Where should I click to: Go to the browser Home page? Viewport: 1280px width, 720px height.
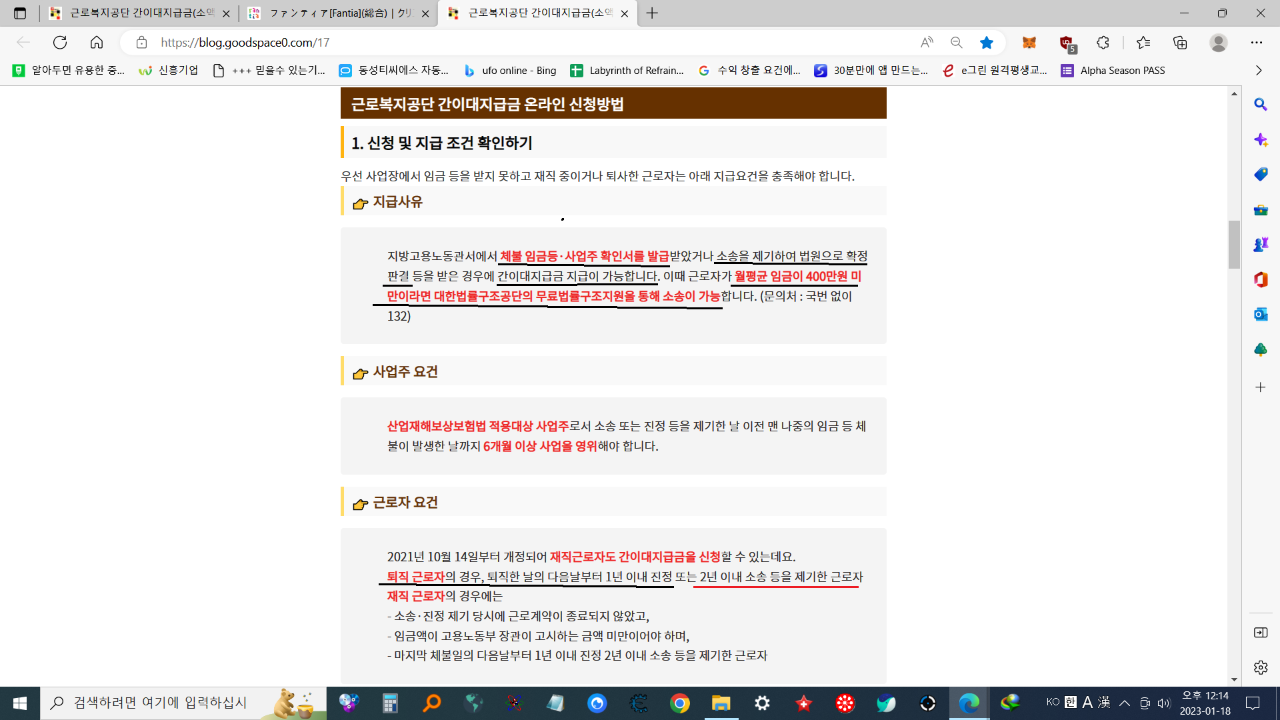tap(97, 43)
